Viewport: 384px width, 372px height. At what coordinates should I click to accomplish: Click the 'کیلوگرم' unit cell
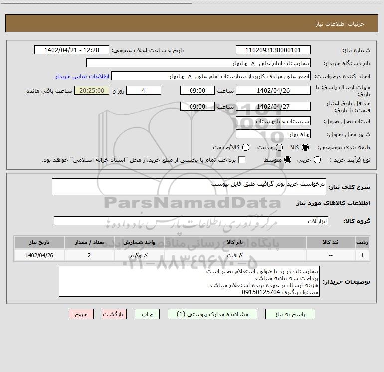pyautogui.click(x=139, y=255)
